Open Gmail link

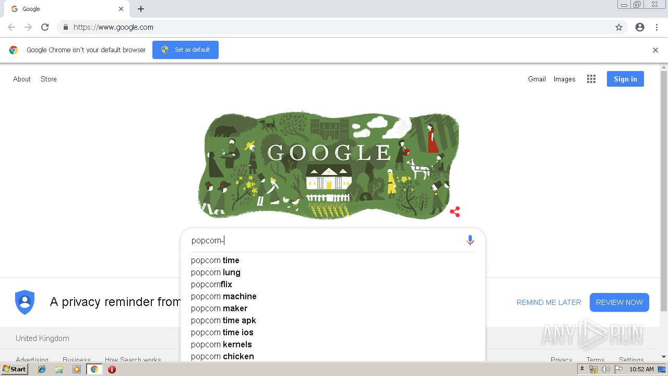point(537,79)
